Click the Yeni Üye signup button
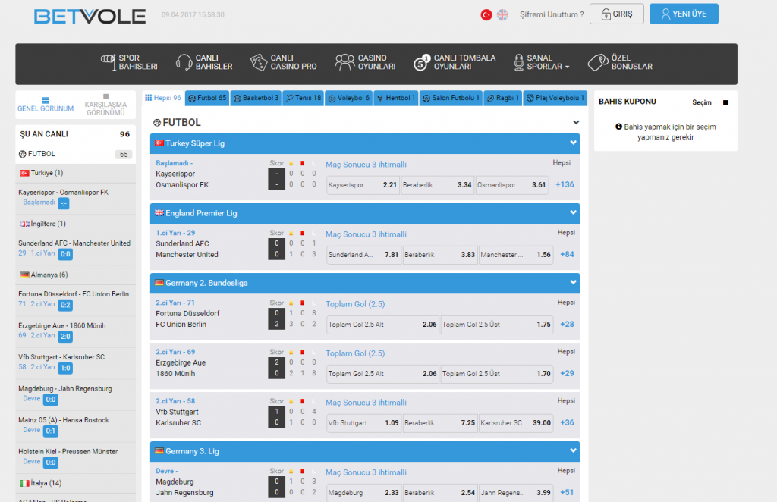 (x=684, y=14)
